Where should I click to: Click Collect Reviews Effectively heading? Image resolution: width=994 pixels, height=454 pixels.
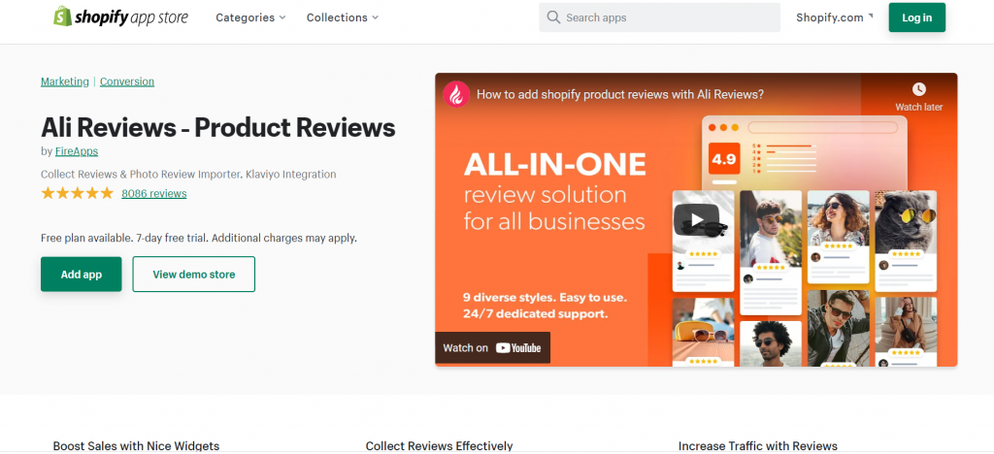tap(440, 446)
